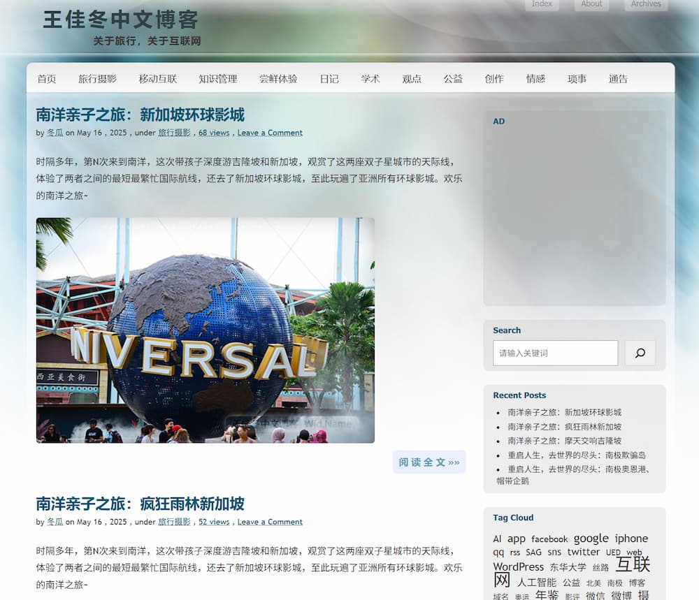Image resolution: width=699 pixels, height=600 pixels.
Task: Open the Universal Studios globe photo
Action: tap(205, 330)
